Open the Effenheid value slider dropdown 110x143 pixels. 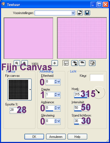59,82
